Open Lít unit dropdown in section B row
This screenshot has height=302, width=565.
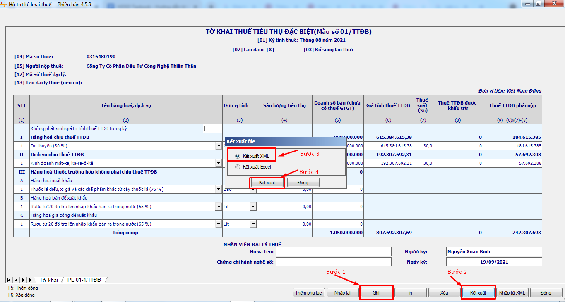(253, 207)
